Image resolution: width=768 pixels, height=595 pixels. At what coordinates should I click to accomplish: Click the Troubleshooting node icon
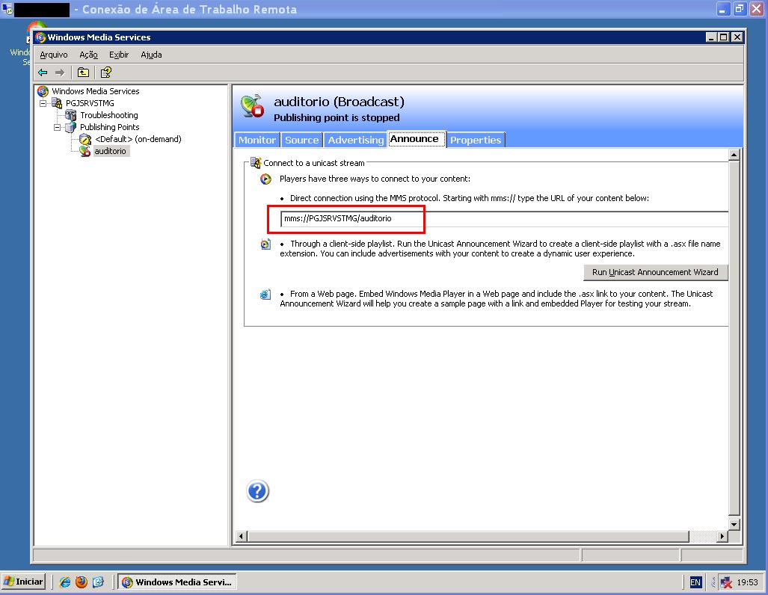pos(71,115)
